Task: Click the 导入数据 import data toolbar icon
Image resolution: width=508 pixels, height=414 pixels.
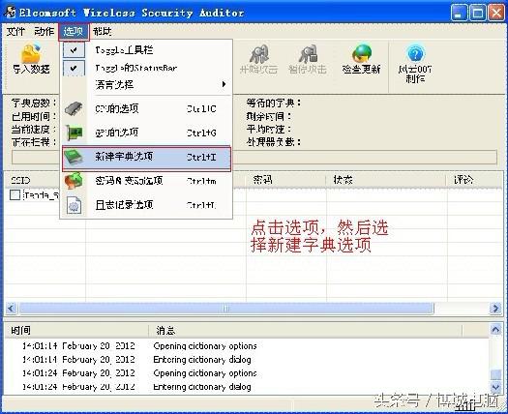Action: [31, 53]
